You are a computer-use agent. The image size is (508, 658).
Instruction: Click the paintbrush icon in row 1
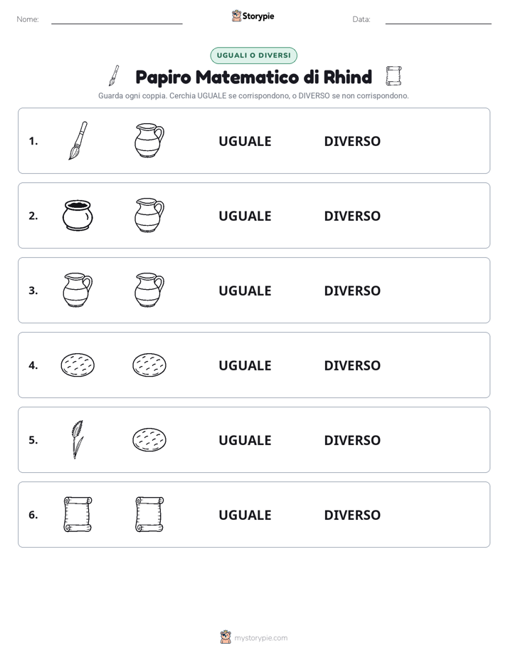click(x=78, y=140)
